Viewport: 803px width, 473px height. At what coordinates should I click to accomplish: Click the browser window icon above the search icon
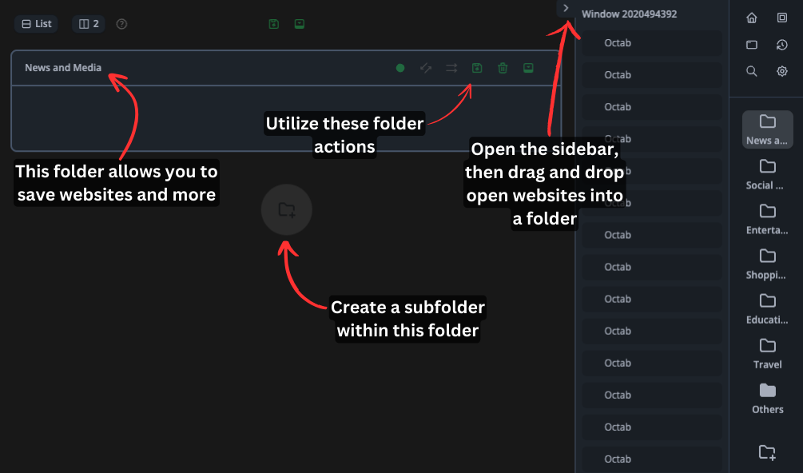[751, 45]
